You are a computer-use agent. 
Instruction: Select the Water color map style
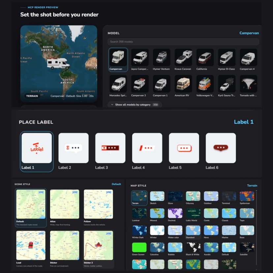point(175,230)
